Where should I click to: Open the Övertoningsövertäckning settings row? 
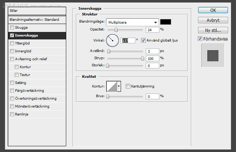37,98
